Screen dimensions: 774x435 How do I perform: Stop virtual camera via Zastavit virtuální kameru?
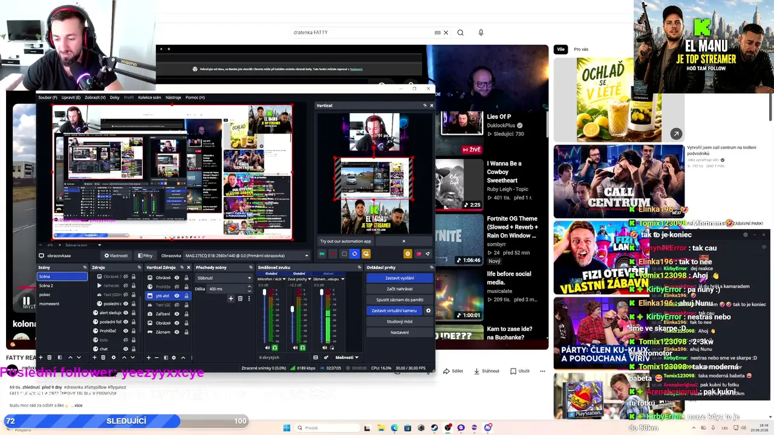394,311
